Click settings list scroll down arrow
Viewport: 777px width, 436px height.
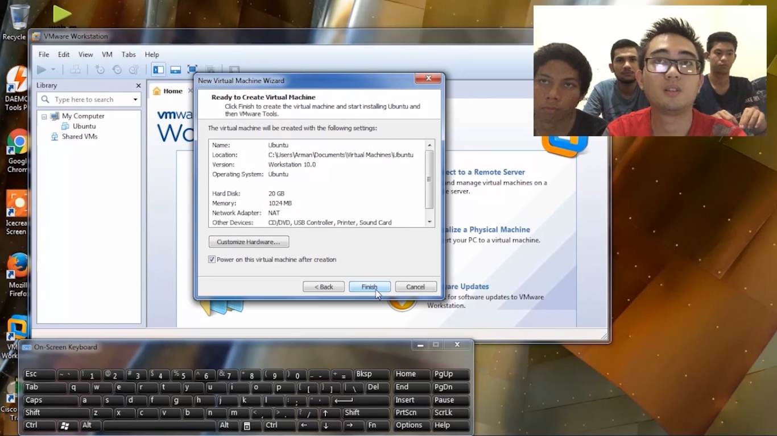click(429, 222)
